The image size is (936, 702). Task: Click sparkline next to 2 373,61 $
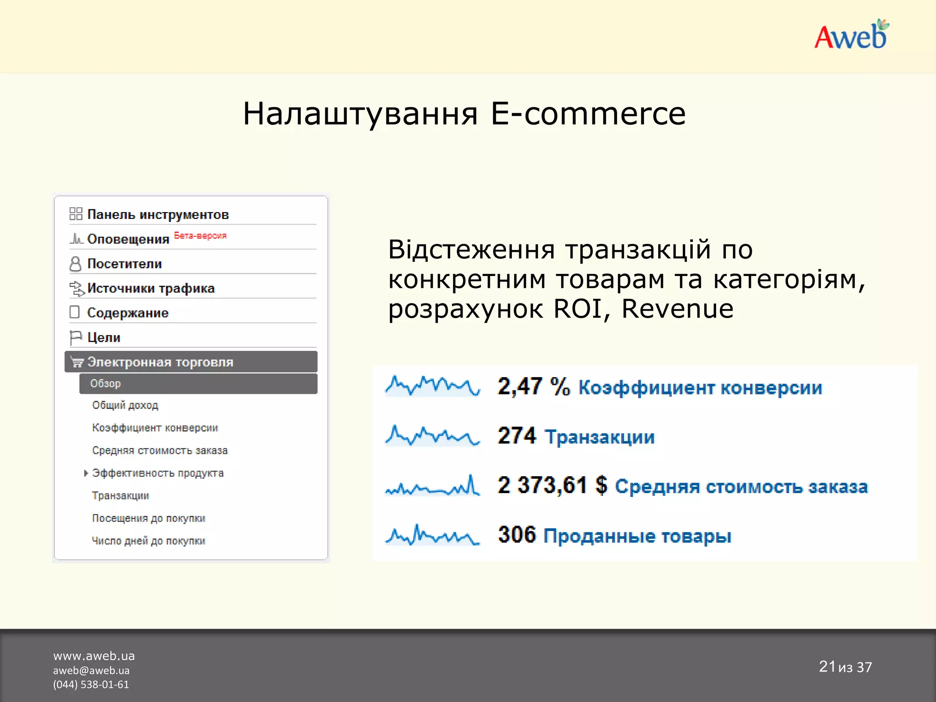(432, 485)
